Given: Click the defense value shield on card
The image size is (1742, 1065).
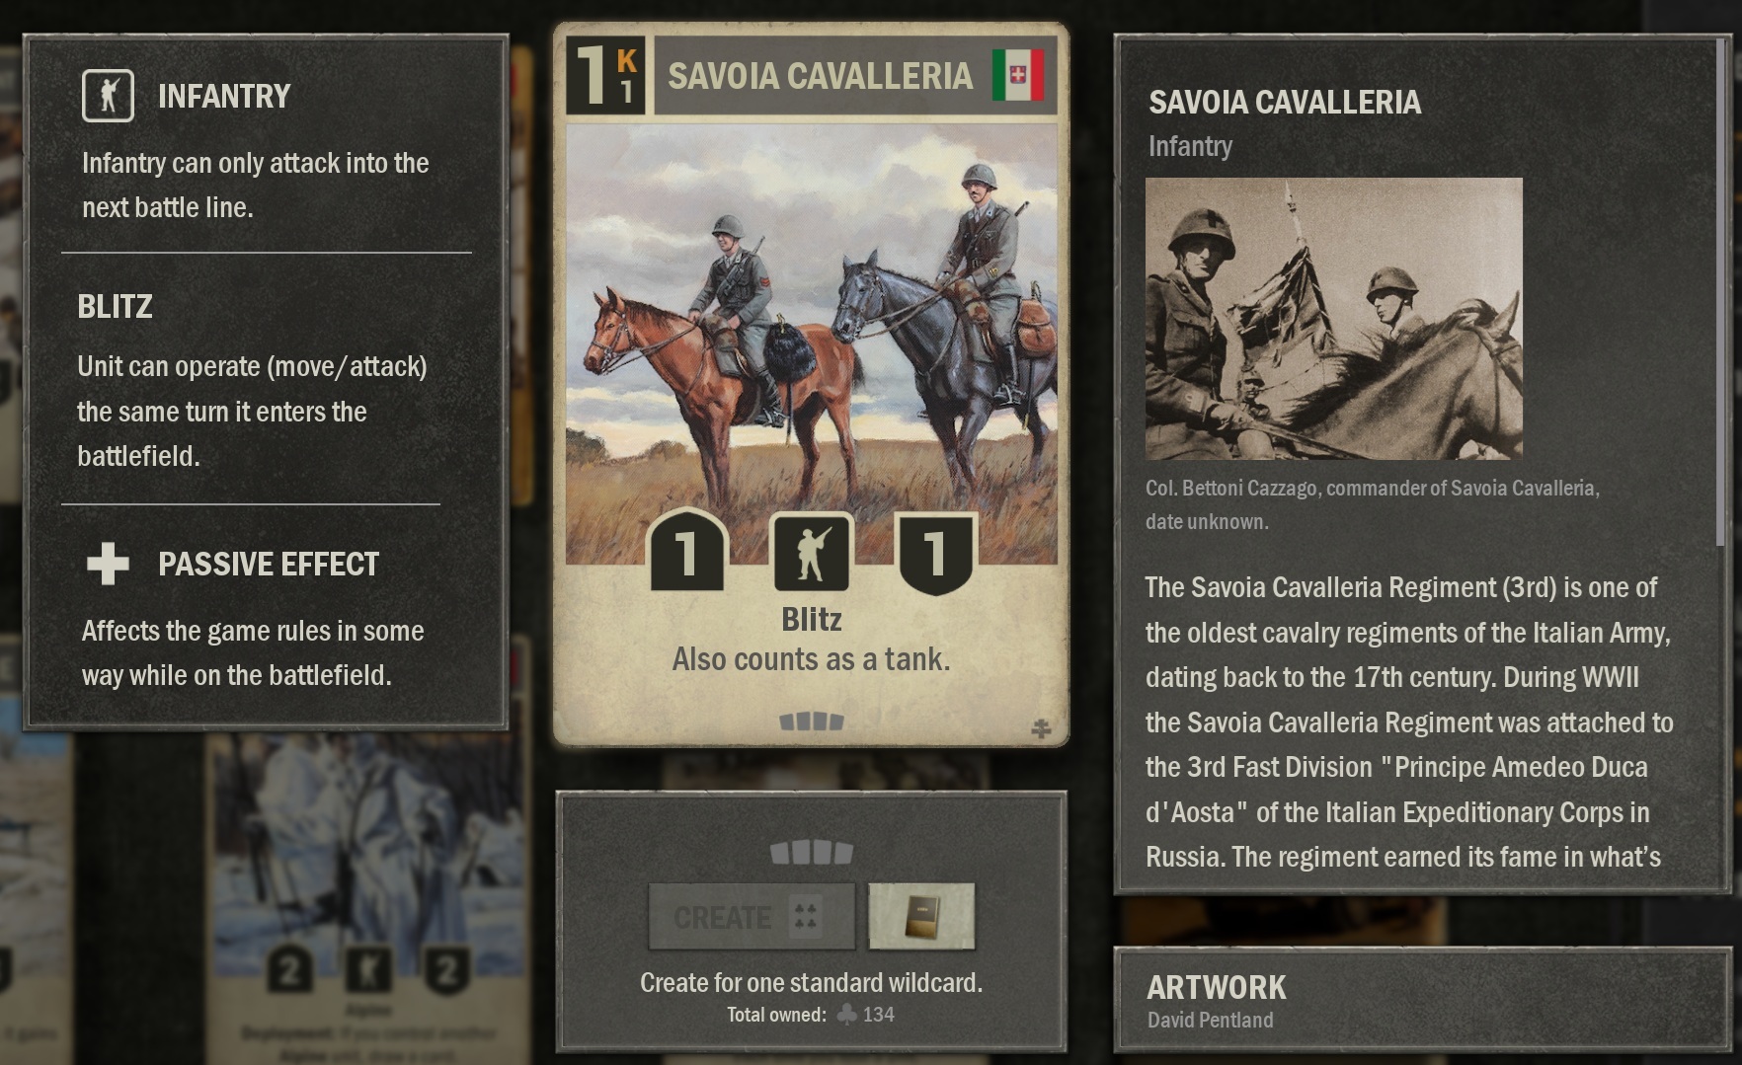Looking at the screenshot, I should click(x=934, y=553).
